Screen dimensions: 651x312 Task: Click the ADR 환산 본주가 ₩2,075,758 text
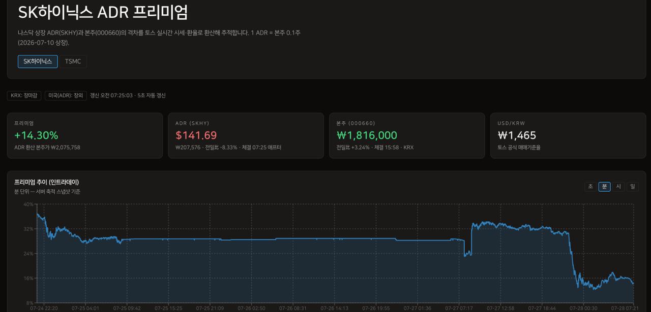coord(47,148)
